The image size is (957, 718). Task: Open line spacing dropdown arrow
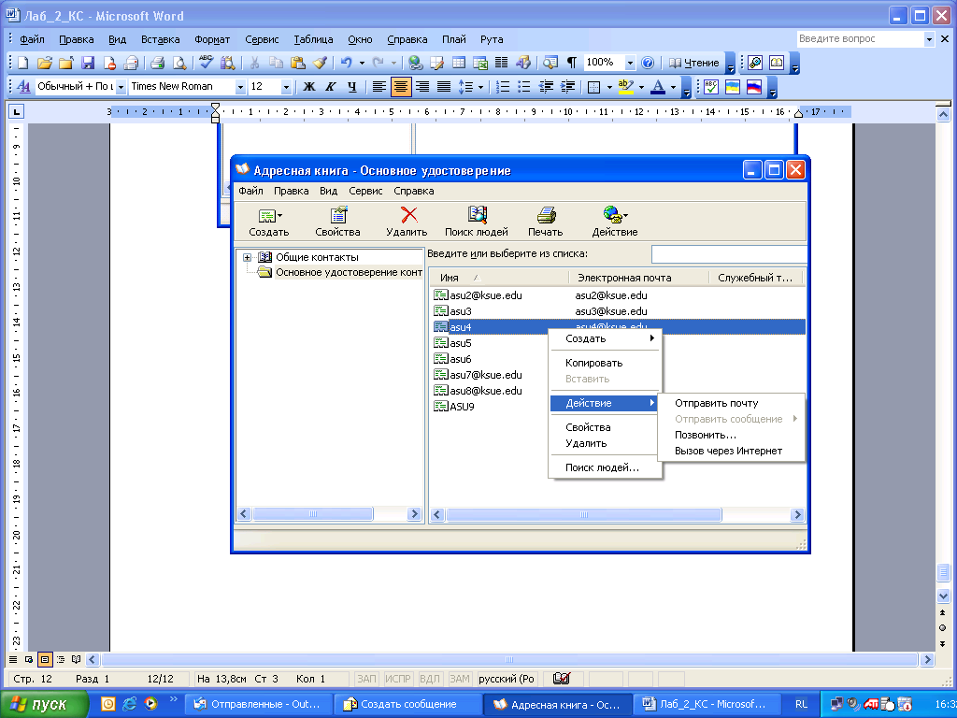(480, 87)
